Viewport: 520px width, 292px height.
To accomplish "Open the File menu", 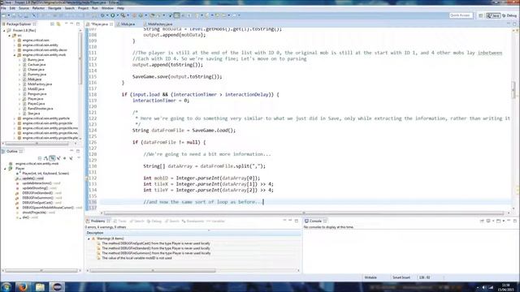I will [3, 8].
